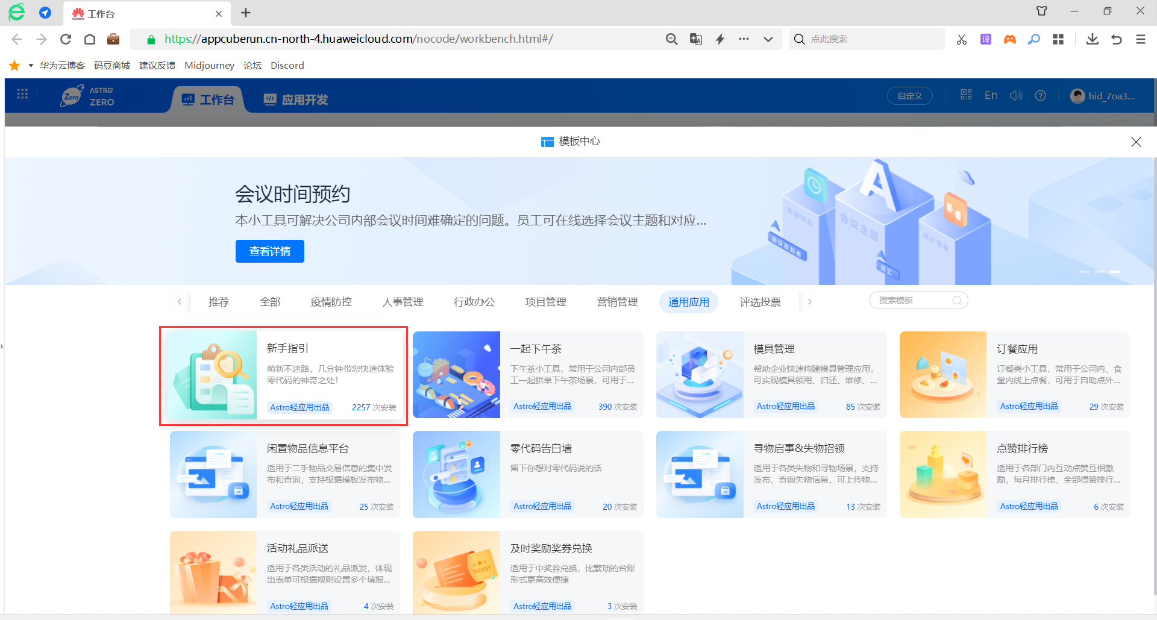Open the browser downloads icon
Viewport: 1157px width, 620px height.
tap(1092, 39)
